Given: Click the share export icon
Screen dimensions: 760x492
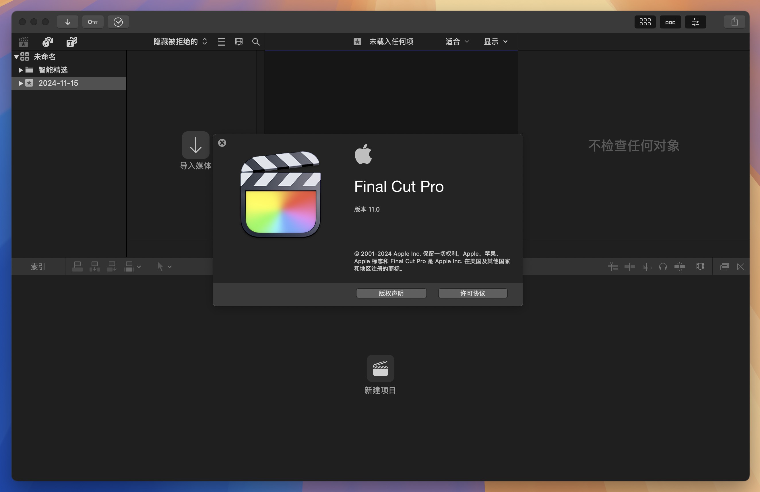Looking at the screenshot, I should point(734,22).
